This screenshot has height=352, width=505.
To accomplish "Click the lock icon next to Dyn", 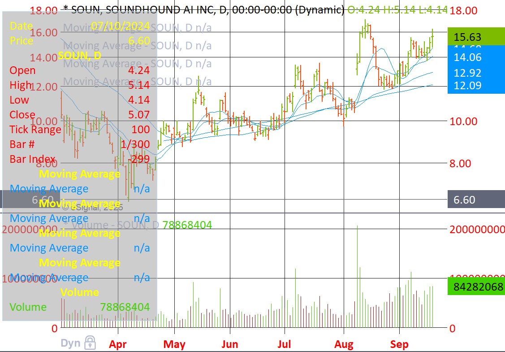I will 90,343.
